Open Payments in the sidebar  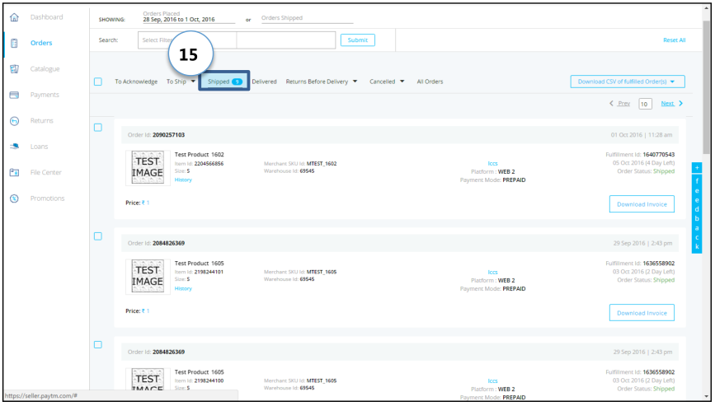point(45,95)
